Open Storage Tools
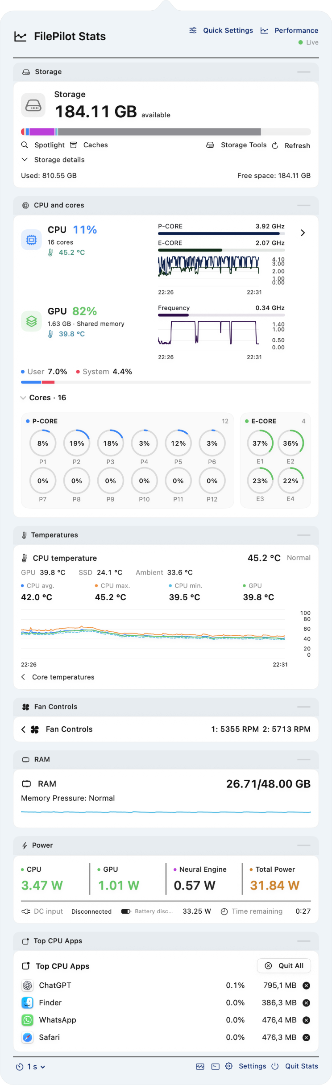 coord(237,145)
